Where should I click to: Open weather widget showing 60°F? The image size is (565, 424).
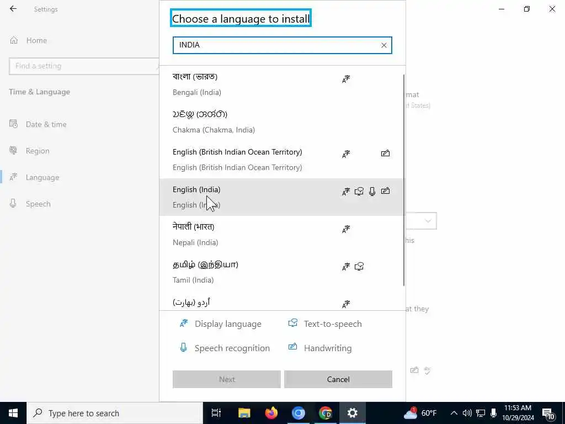(420, 413)
